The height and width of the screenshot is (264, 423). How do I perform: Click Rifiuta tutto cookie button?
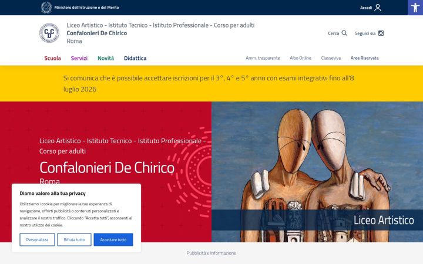pyautogui.click(x=74, y=239)
